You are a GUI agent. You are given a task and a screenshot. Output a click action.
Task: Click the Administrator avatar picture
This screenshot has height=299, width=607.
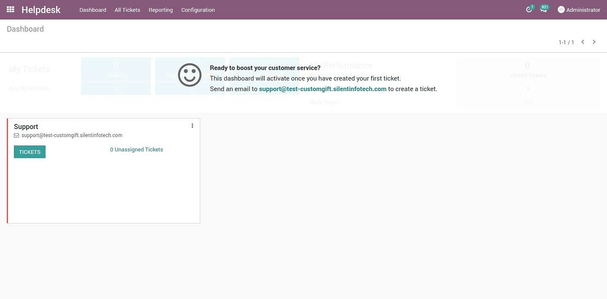coord(561,10)
